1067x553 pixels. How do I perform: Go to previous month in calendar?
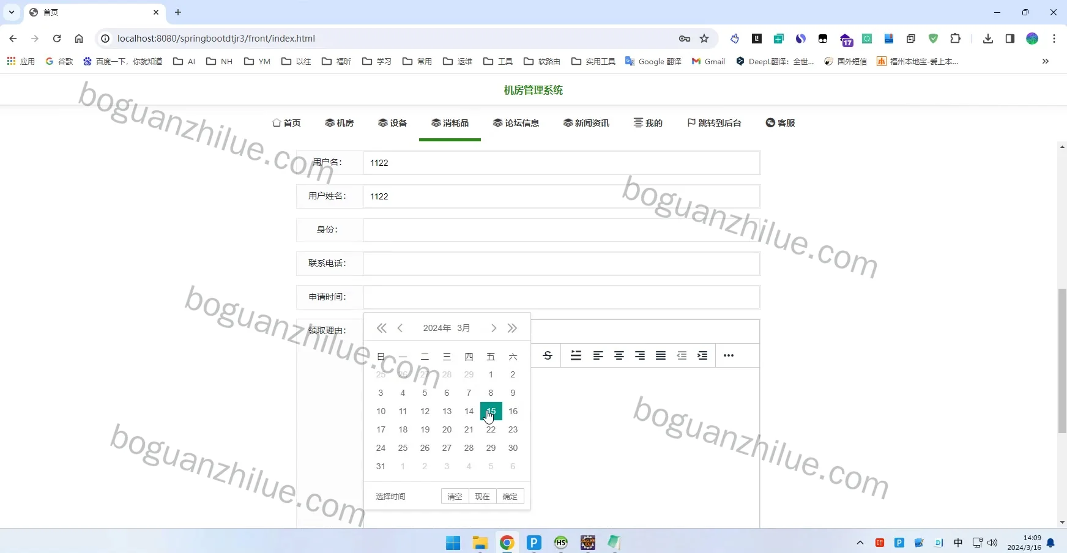click(400, 328)
